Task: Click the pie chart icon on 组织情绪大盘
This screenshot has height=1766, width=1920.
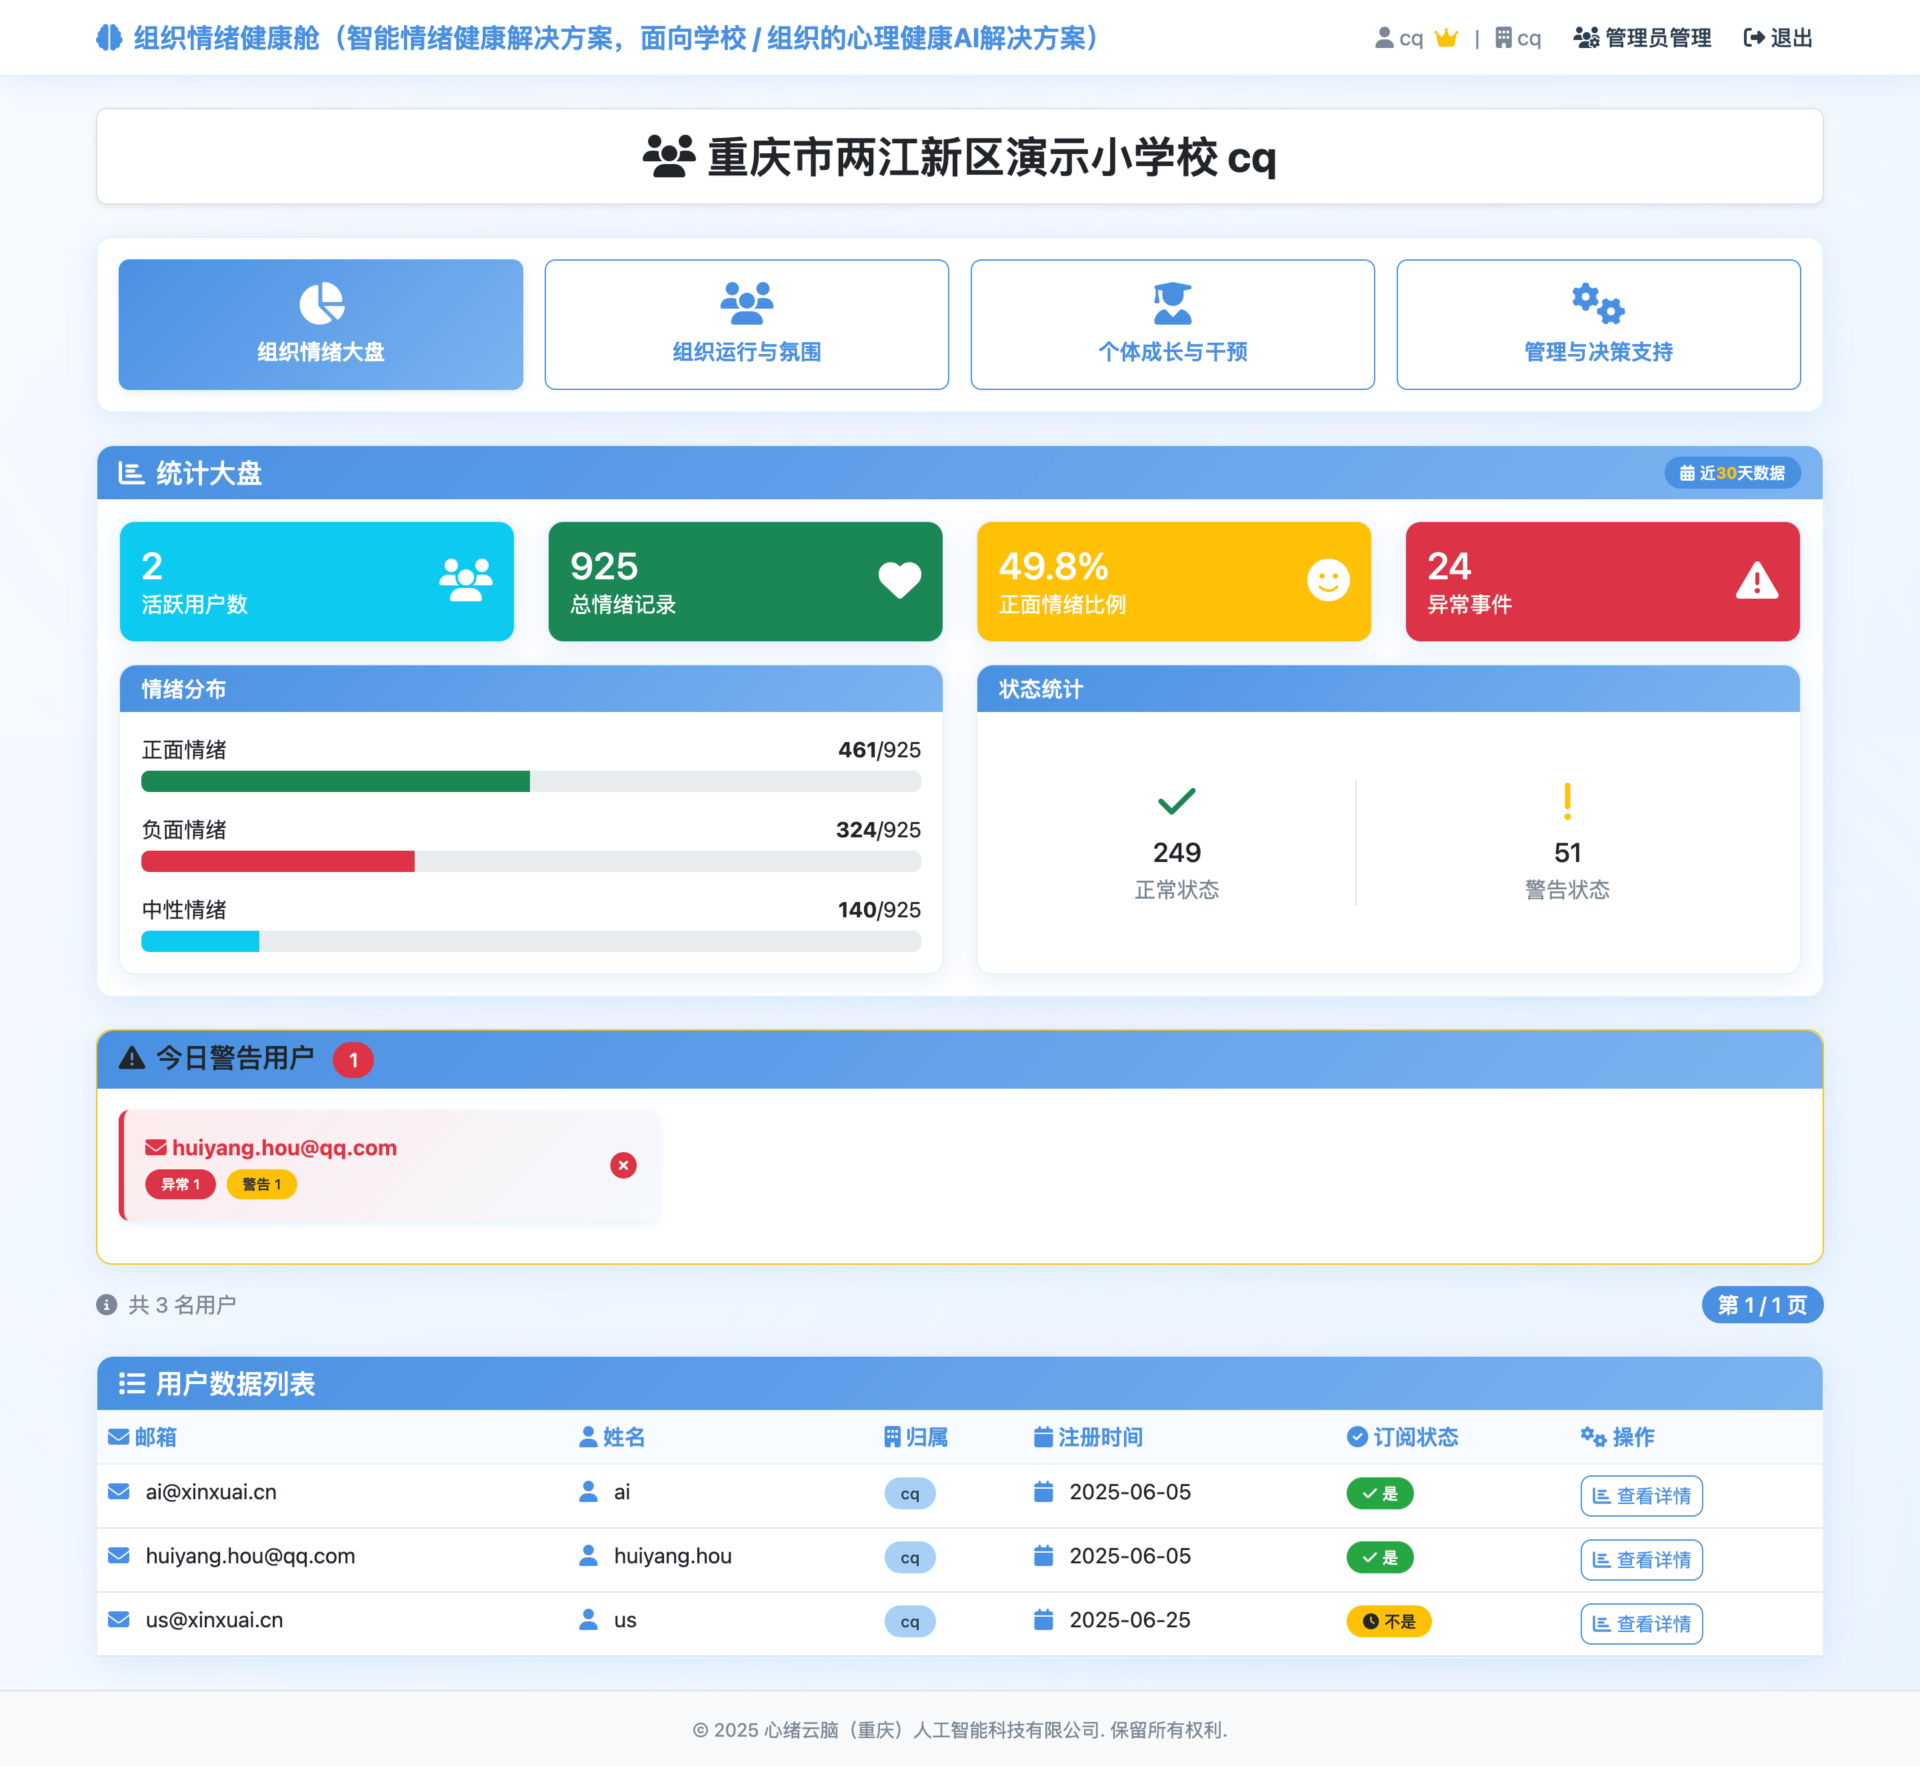Action: click(x=321, y=303)
